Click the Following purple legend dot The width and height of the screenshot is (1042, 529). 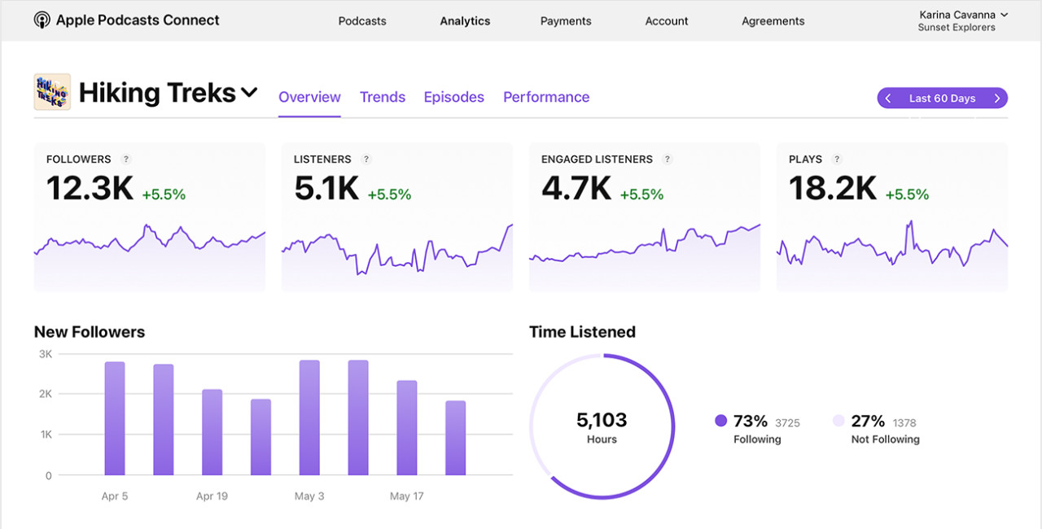tap(720, 421)
